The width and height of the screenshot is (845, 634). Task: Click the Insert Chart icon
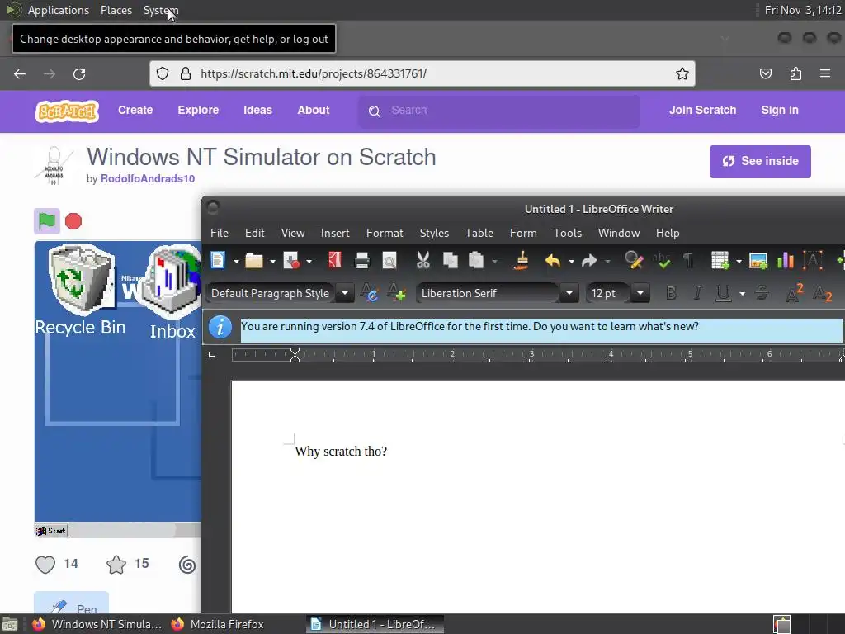(786, 261)
